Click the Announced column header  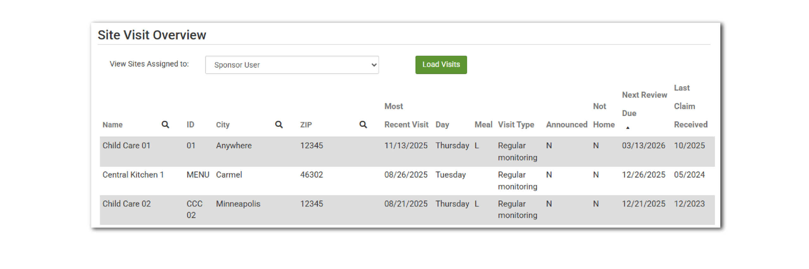566,125
